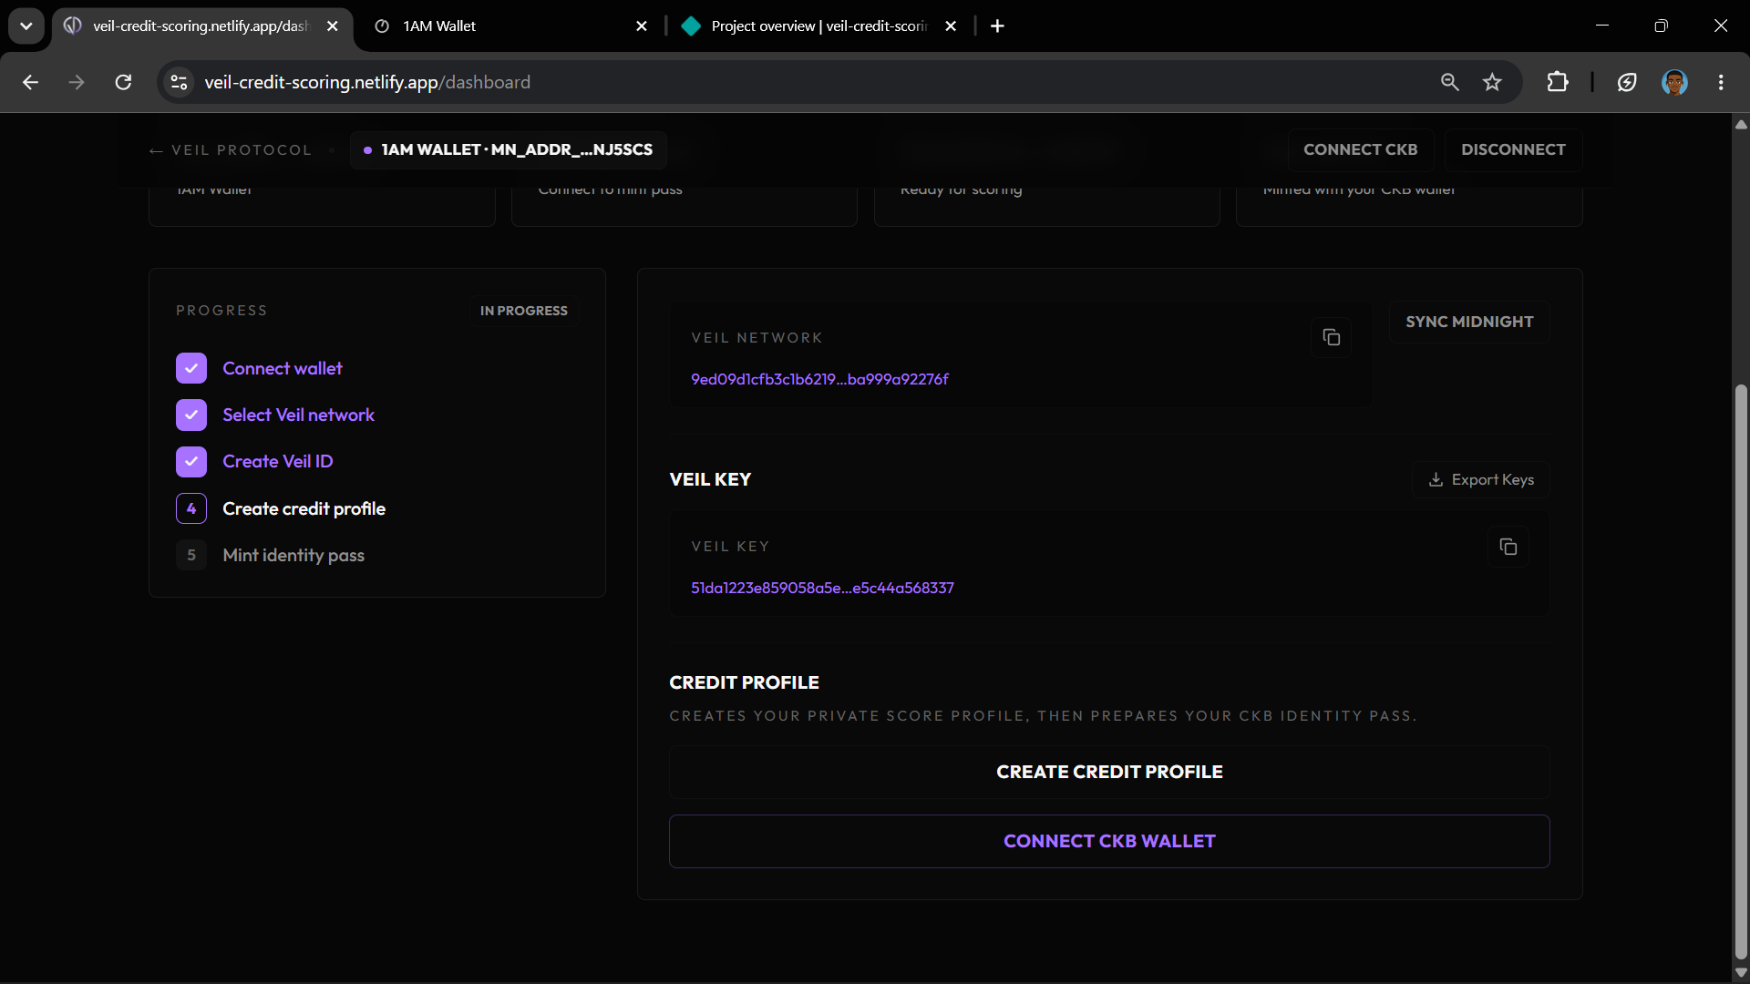The image size is (1750, 984).
Task: Click the DISCONNECT button
Action: pyautogui.click(x=1513, y=149)
